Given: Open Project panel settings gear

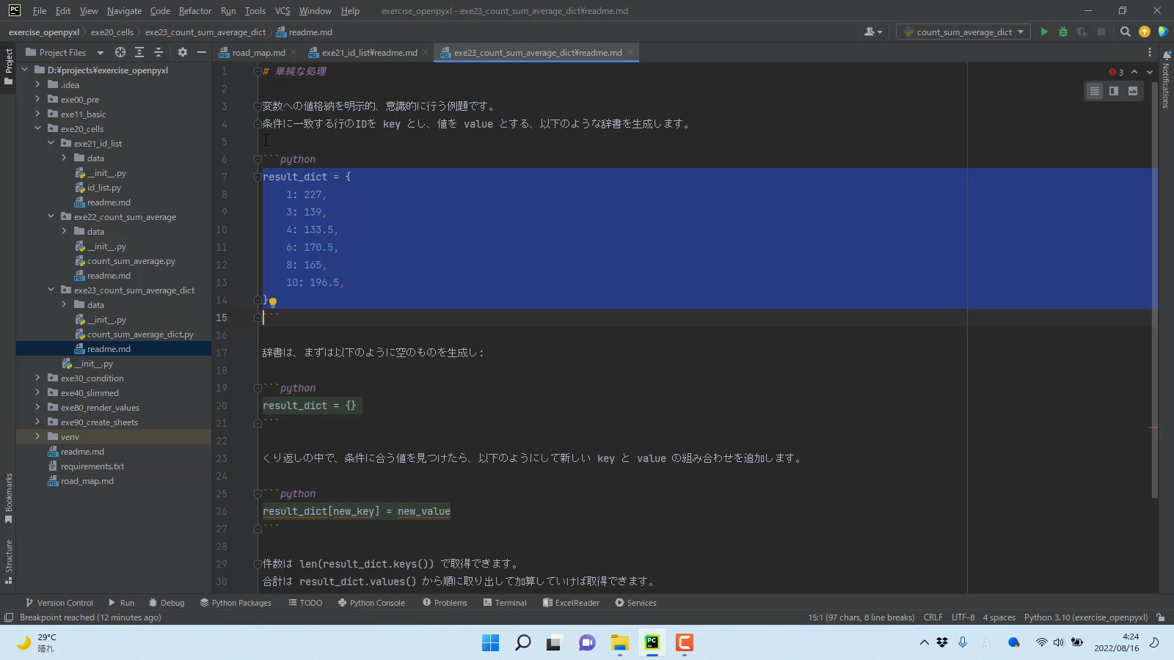Looking at the screenshot, I should click(x=183, y=52).
